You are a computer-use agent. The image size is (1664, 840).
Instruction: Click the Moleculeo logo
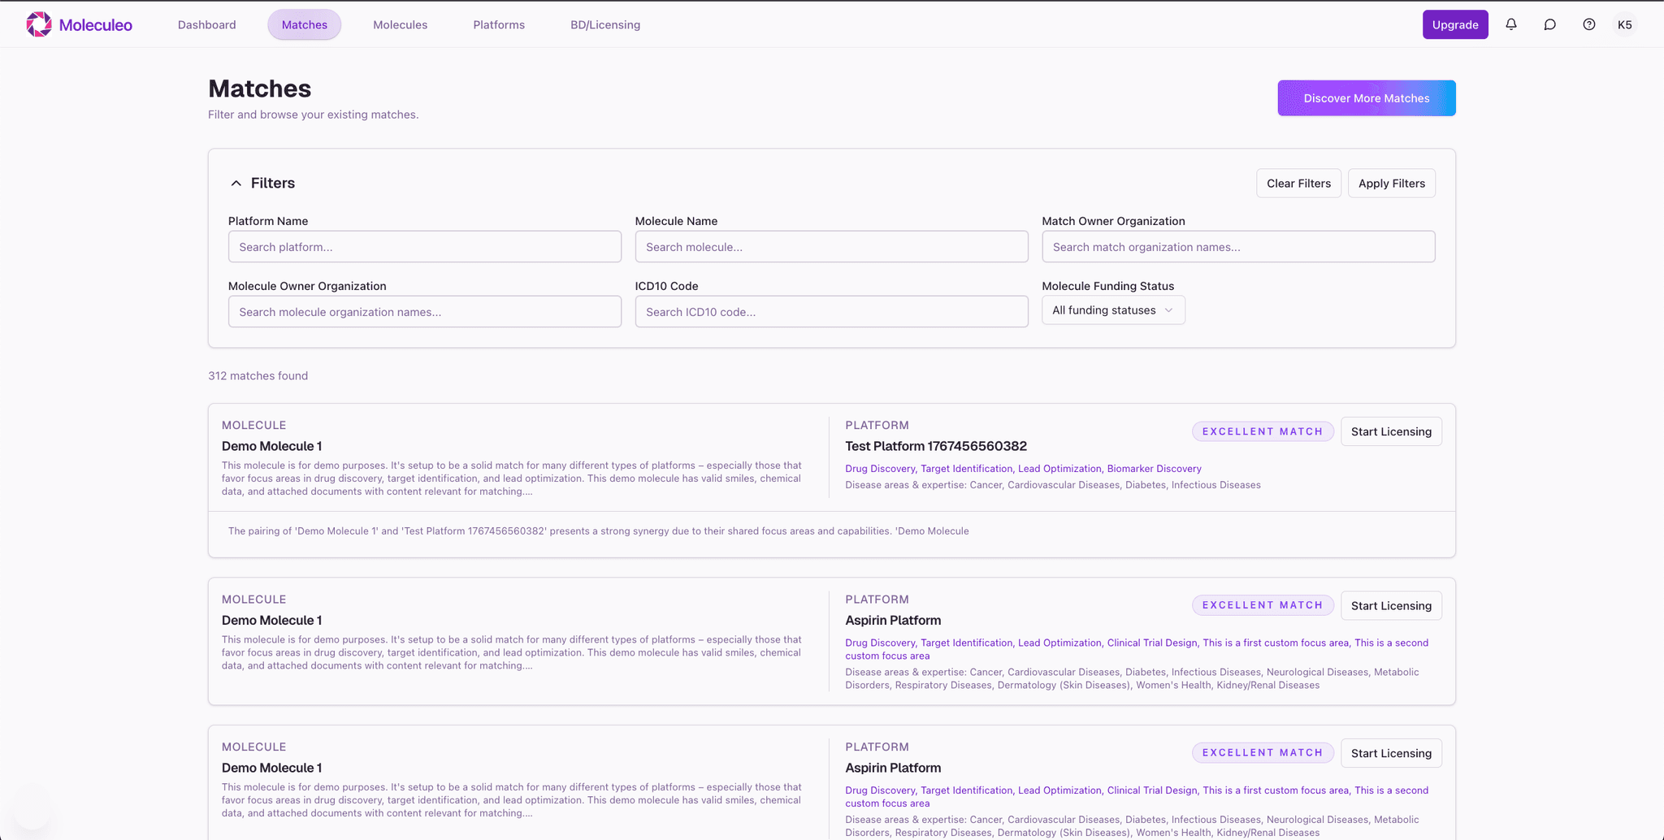pyautogui.click(x=79, y=24)
